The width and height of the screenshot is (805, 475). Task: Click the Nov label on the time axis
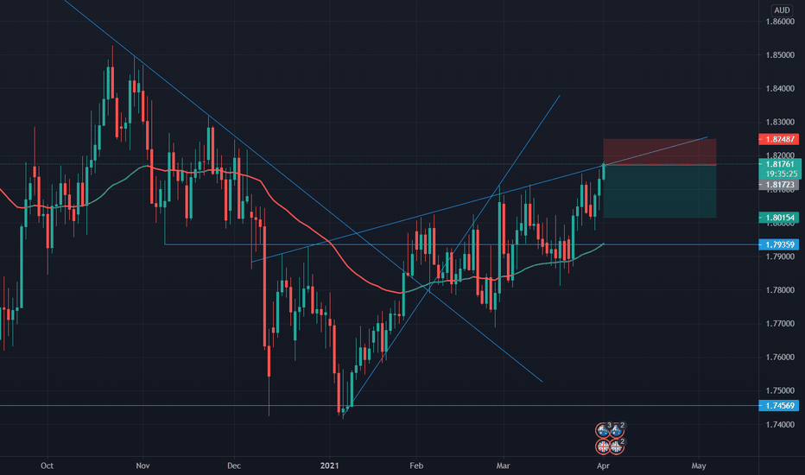point(143,465)
